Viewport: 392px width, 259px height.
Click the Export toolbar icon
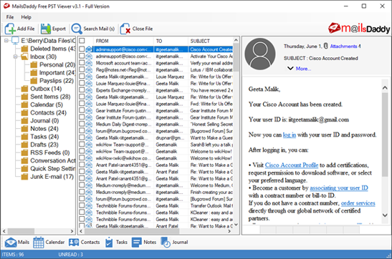[x=46, y=29]
